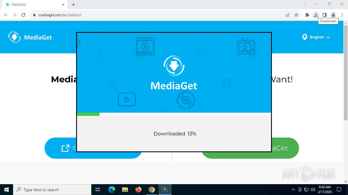Open the clock showing 8:38 AM

tap(325, 190)
